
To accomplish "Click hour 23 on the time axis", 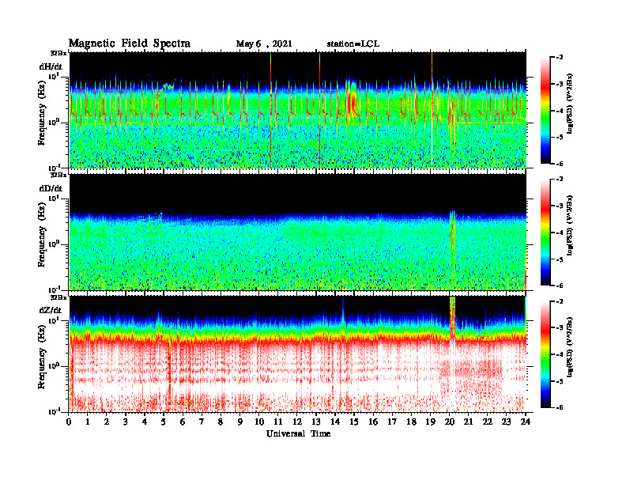I will pyautogui.click(x=507, y=422).
